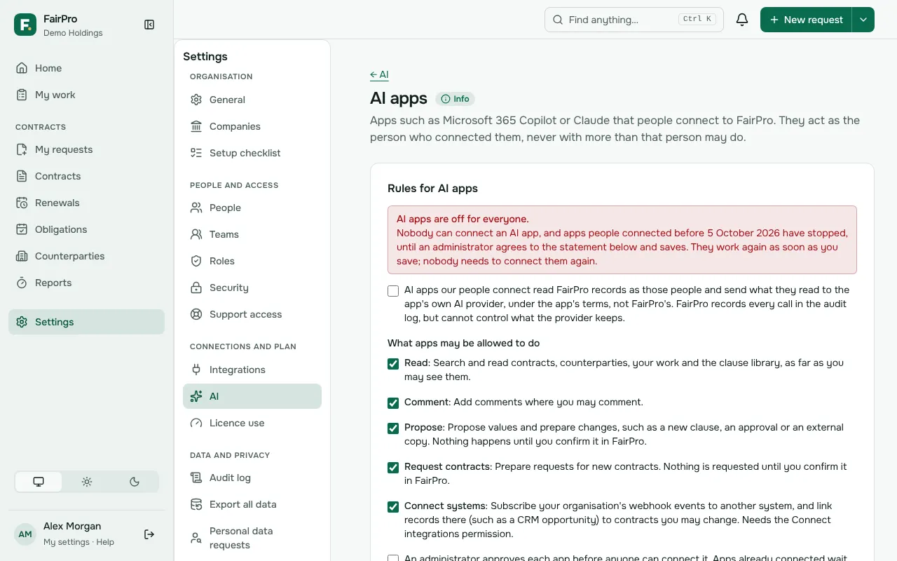Open Export all data page
897x561 pixels.
click(252, 504)
